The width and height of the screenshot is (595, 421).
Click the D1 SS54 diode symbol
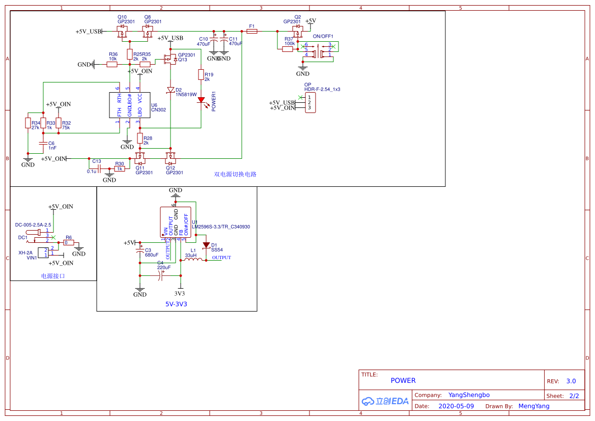coord(206,245)
